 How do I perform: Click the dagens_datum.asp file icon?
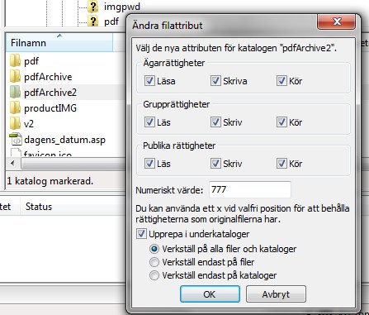pyautogui.click(x=16, y=139)
